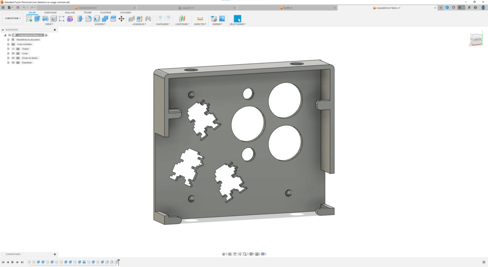This screenshot has height=267, width=488.
Task: Open the Conception workspace dropdown
Action: (13, 19)
